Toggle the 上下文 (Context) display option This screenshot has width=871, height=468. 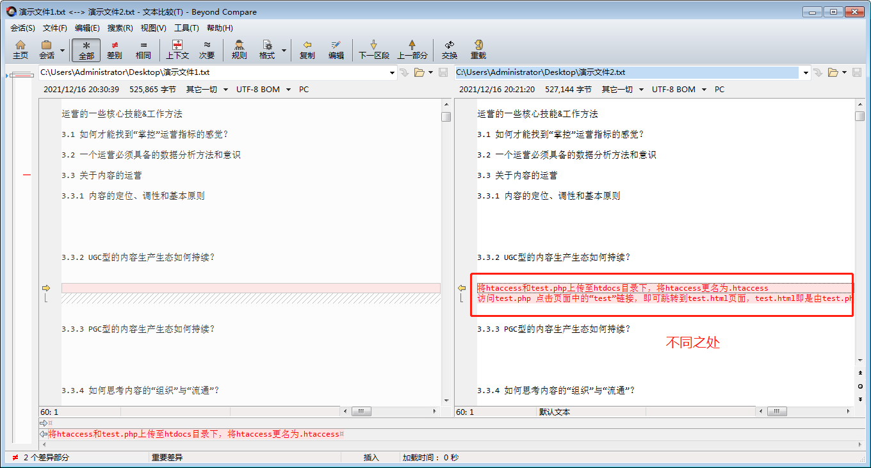pos(177,49)
